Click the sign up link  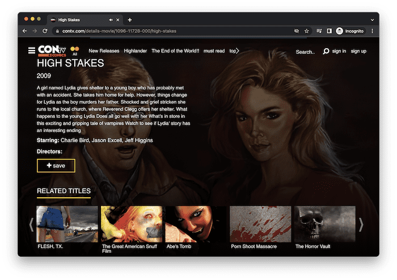tap(358, 51)
